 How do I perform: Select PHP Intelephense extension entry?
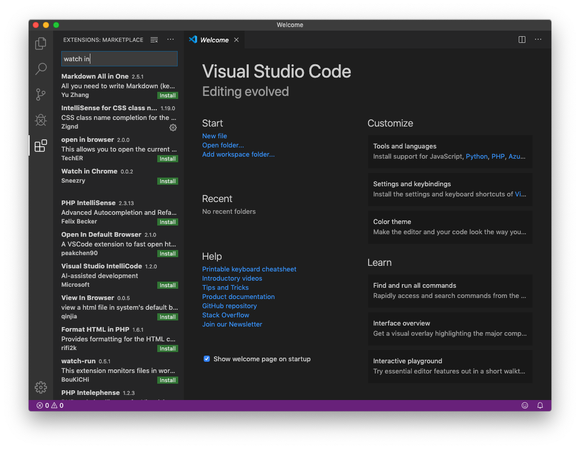[x=119, y=394]
